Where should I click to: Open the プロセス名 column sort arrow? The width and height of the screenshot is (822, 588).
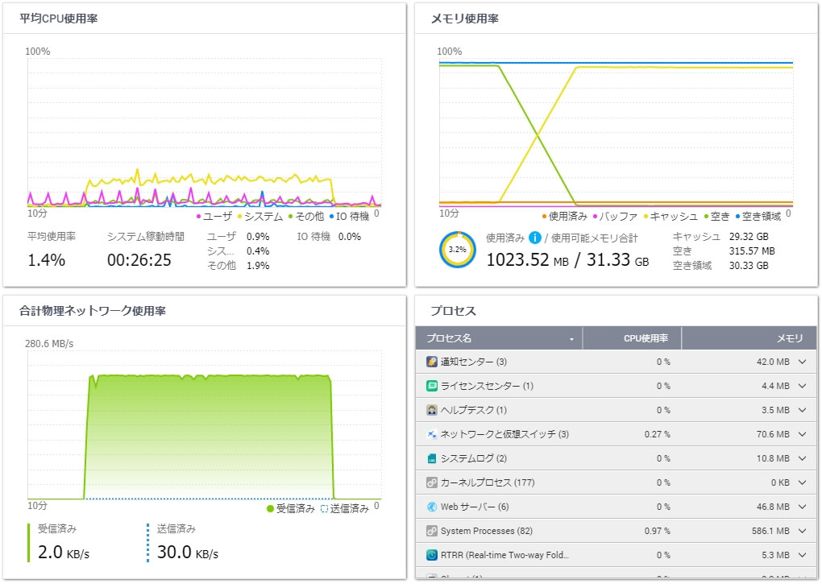tap(571, 339)
